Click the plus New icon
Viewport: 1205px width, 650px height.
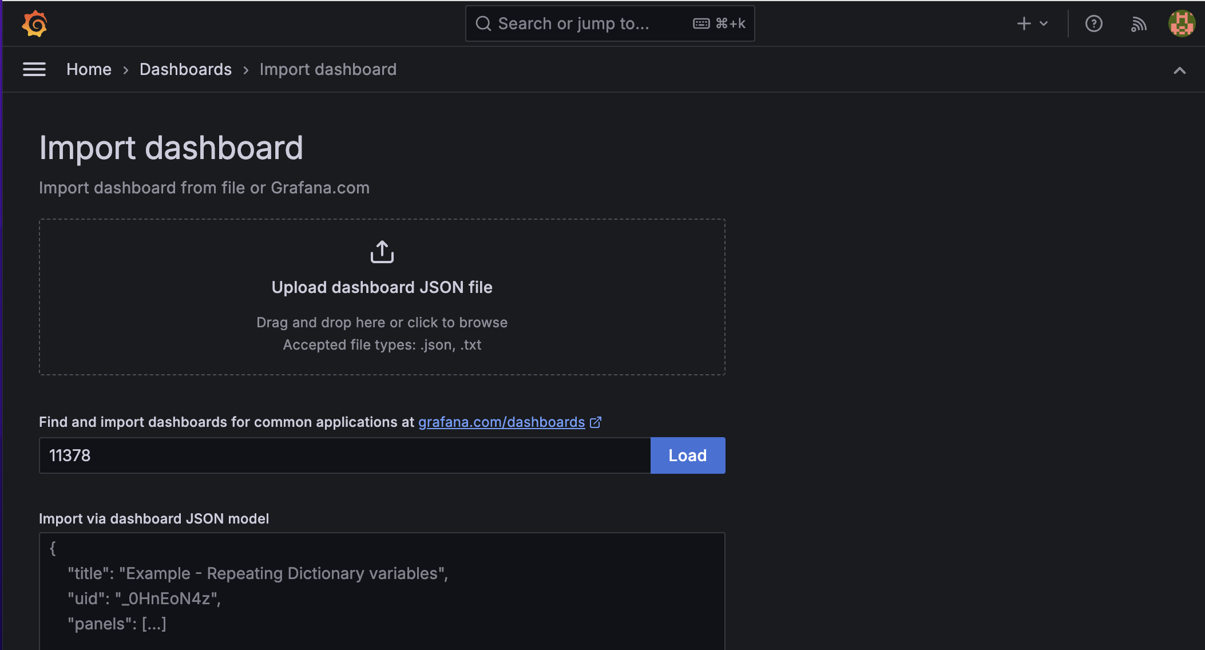point(1024,23)
